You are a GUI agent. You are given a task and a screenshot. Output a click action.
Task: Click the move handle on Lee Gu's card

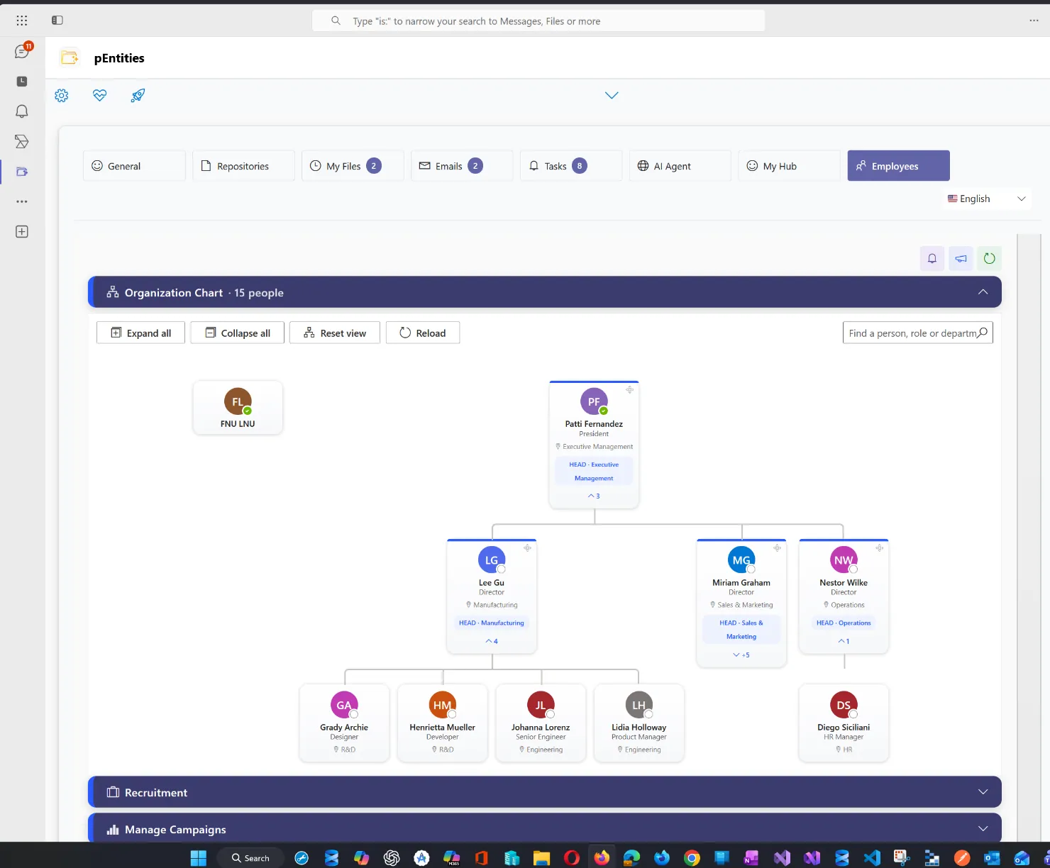pos(527,548)
